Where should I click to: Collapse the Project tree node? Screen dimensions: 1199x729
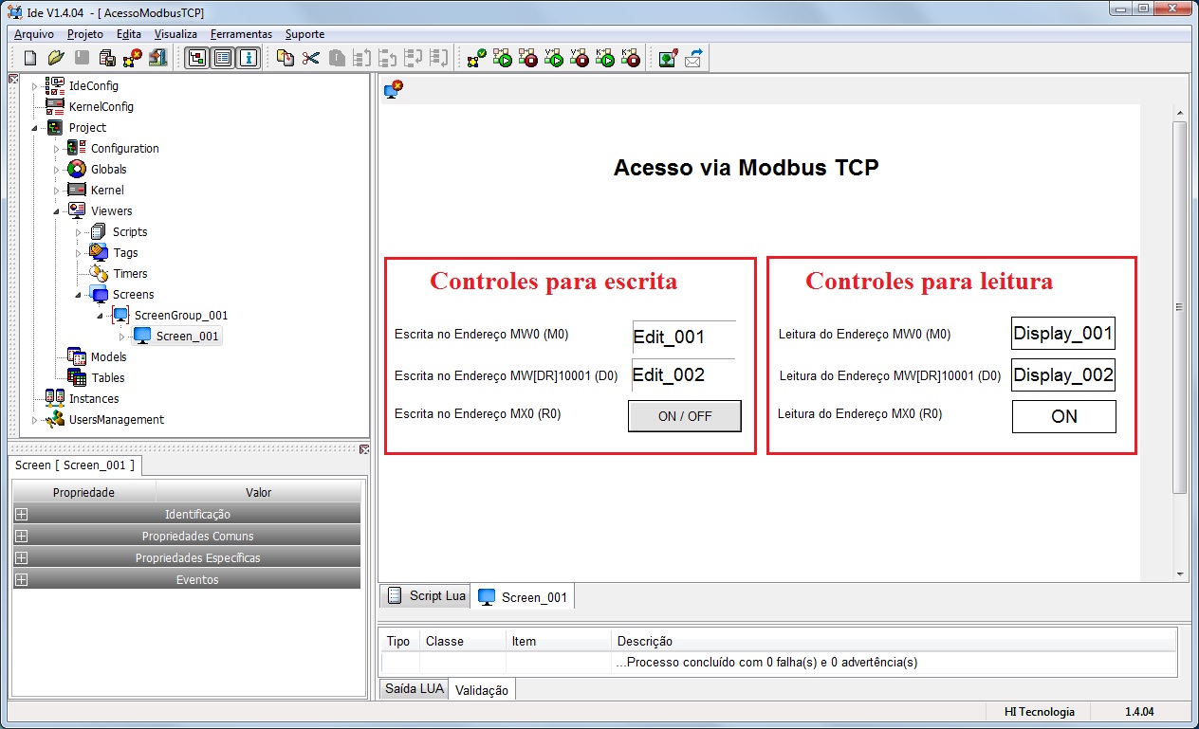pyautogui.click(x=35, y=128)
